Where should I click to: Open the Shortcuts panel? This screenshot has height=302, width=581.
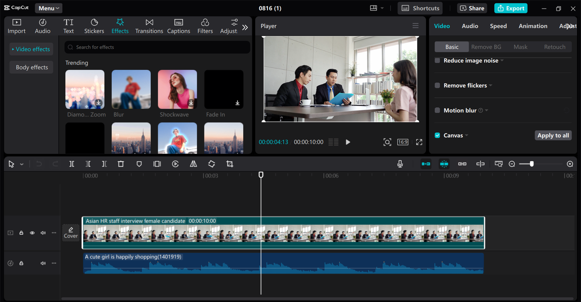point(420,8)
